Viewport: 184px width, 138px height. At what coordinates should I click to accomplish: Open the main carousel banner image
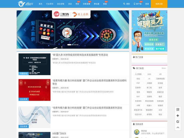pyautogui.click(x=73, y=29)
